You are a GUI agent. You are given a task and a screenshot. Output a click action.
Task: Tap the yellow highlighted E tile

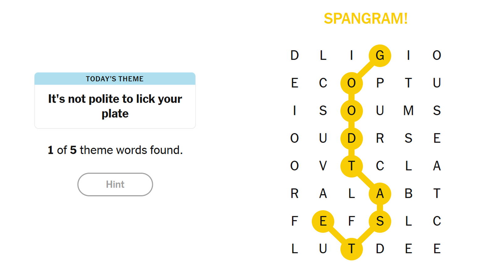(x=323, y=221)
